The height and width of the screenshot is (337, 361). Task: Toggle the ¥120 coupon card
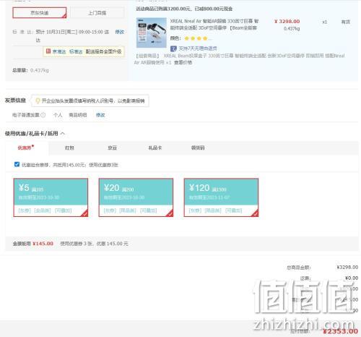(221, 197)
